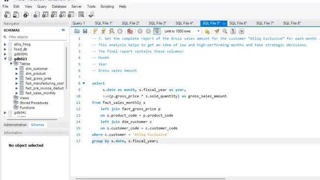
Task: Open the File menu
Action: (5, 6)
